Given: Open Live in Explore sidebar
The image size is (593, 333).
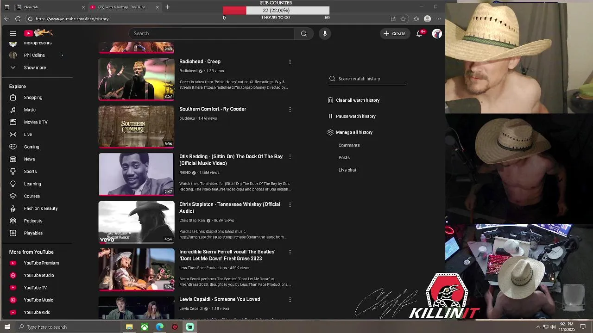Looking at the screenshot, I should [x=28, y=135].
